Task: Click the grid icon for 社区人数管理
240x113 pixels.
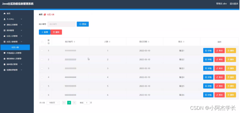Action: click(5, 42)
